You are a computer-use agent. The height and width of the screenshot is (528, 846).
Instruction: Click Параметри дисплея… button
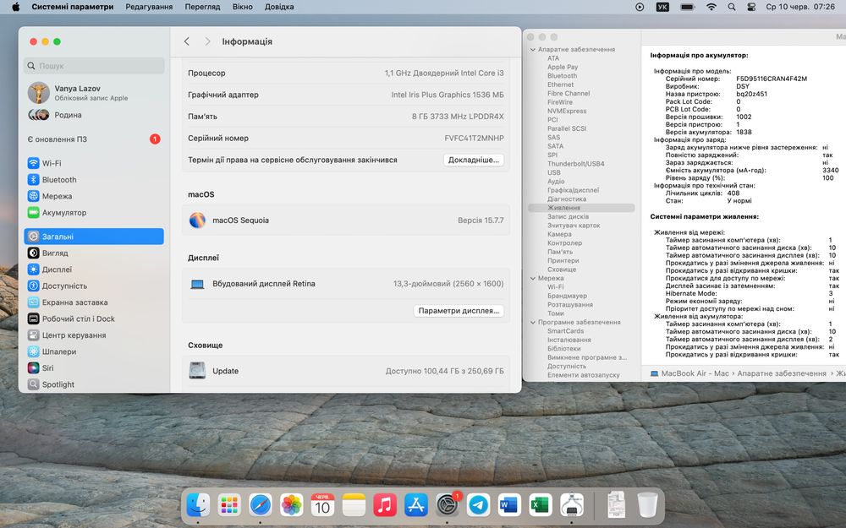[x=459, y=311]
